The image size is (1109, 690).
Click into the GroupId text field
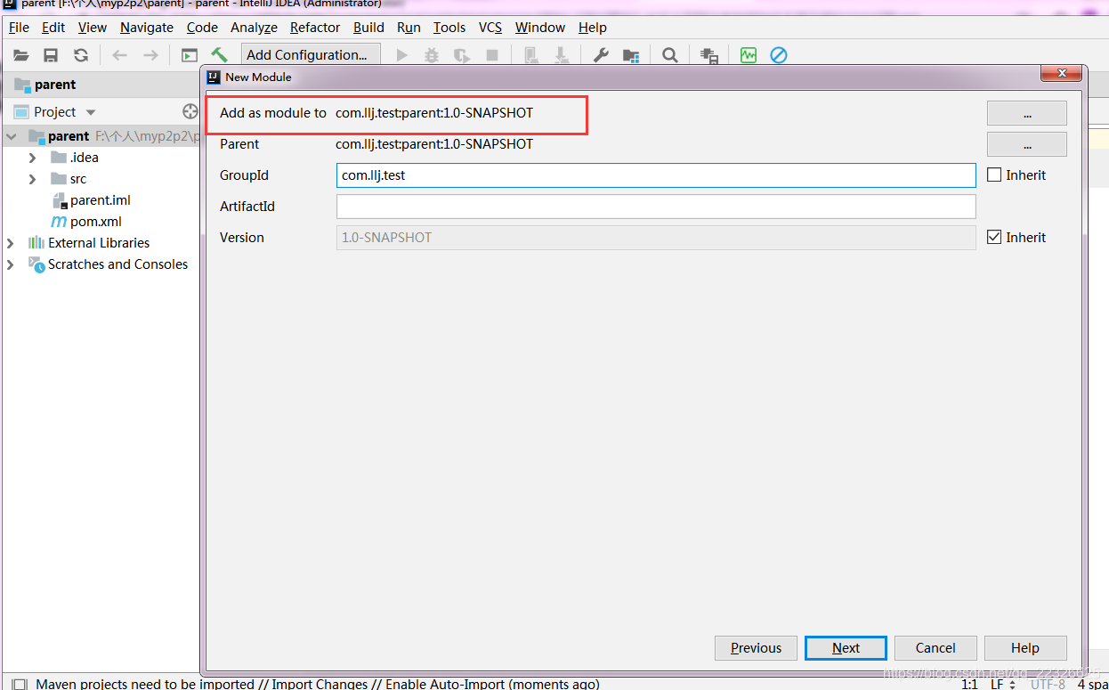656,175
